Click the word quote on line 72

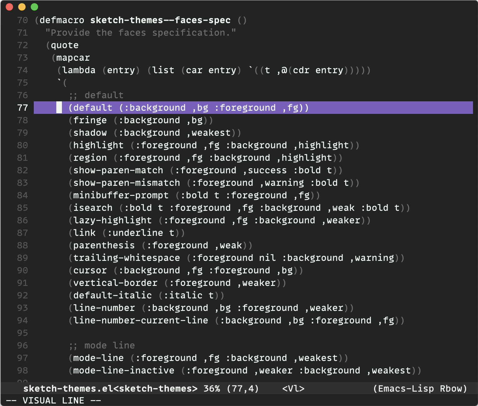[x=65, y=45]
